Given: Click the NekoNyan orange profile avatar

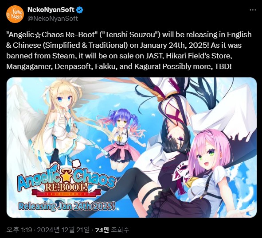Looking at the screenshot, I should tap(15, 14).
